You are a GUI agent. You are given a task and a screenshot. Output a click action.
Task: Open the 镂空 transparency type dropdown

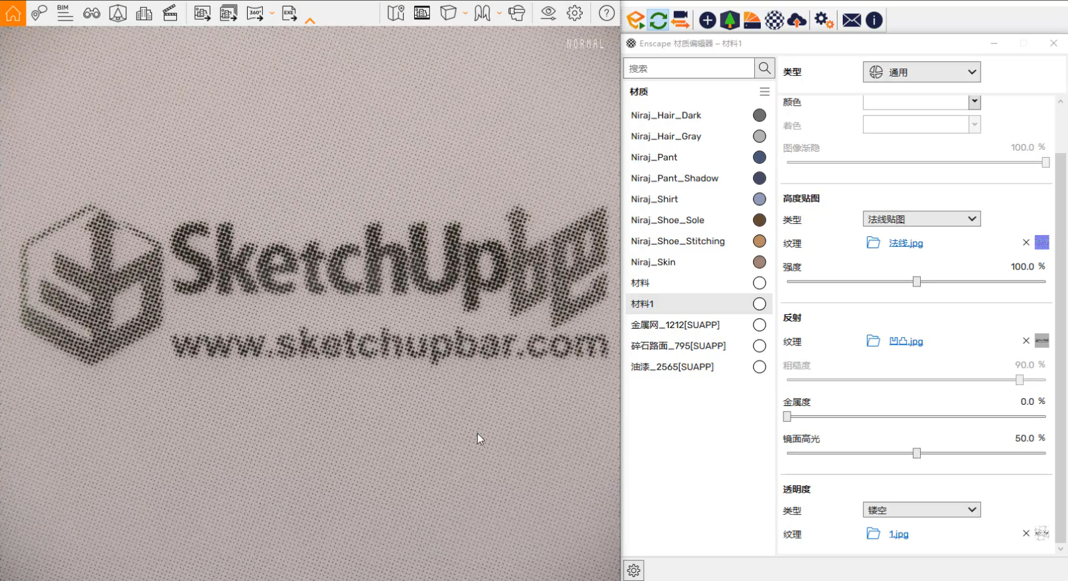pyautogui.click(x=921, y=510)
